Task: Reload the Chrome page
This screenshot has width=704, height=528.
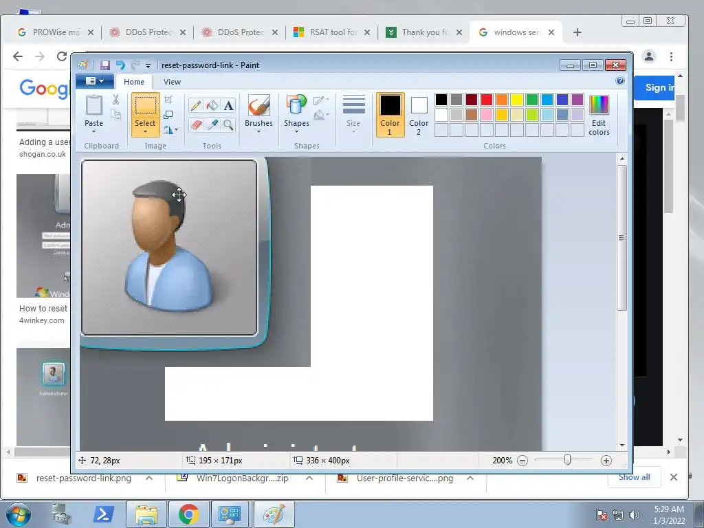Action: tap(62, 56)
